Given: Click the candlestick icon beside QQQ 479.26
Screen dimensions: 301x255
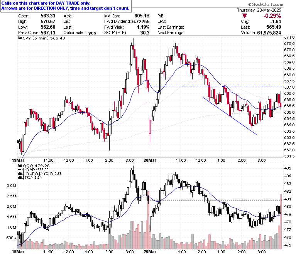Looking at the screenshot, I should [20, 166].
